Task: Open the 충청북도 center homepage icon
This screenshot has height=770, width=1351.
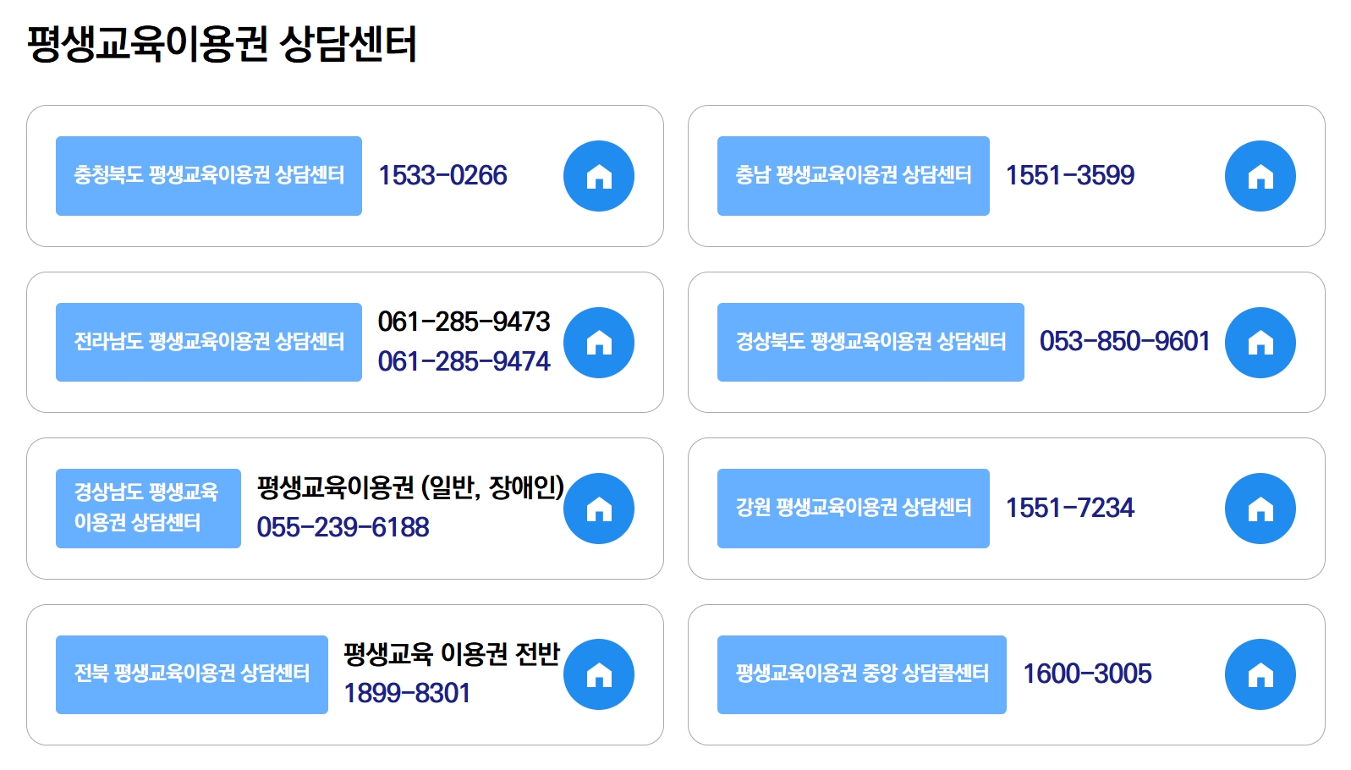Action: coord(598,175)
